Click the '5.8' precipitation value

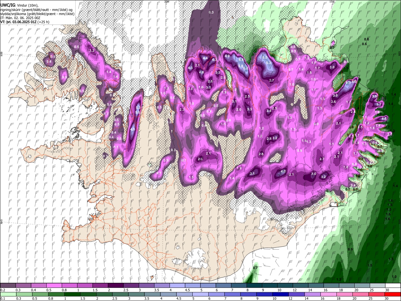[241, 66]
